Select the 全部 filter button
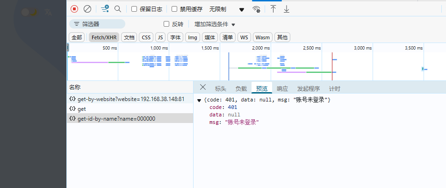The width and height of the screenshot is (446, 188). point(77,37)
